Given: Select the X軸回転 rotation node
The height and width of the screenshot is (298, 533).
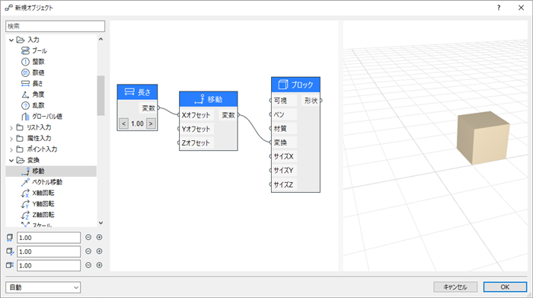Looking at the screenshot, I should pyautogui.click(x=38, y=193).
